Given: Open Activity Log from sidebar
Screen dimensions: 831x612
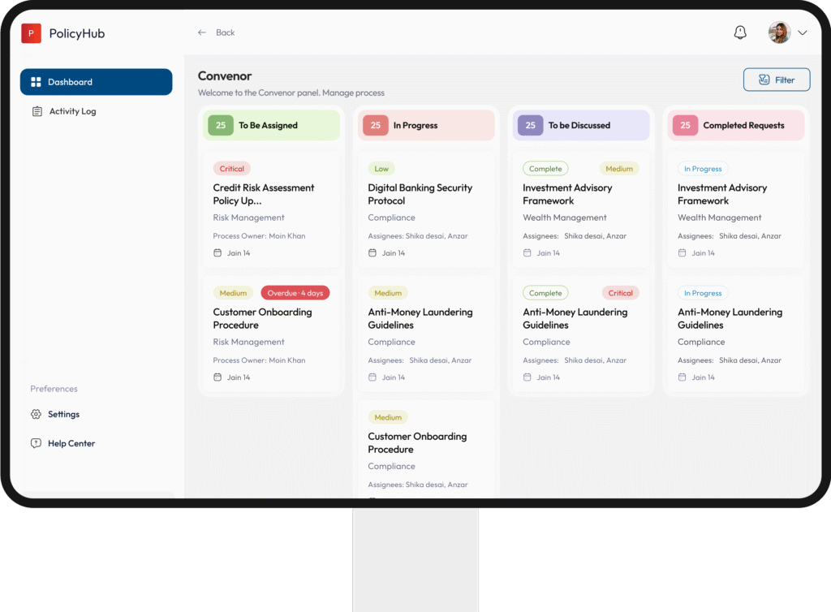Looking at the screenshot, I should point(72,111).
